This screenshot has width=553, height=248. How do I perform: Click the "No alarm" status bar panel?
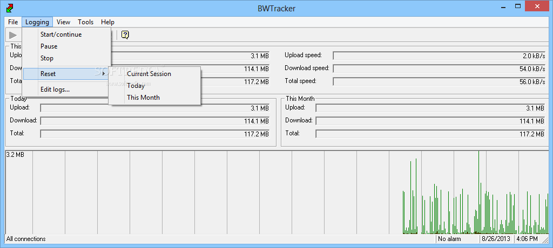(458, 239)
